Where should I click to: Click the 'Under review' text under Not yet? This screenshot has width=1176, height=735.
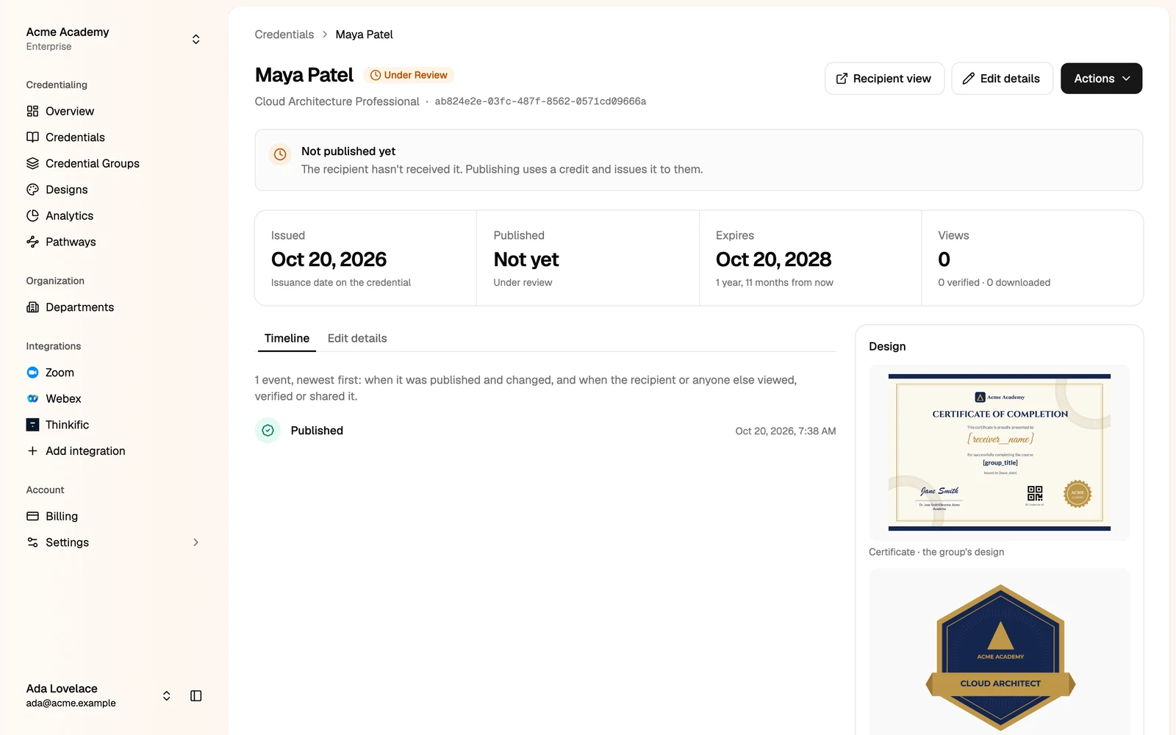[x=523, y=282]
